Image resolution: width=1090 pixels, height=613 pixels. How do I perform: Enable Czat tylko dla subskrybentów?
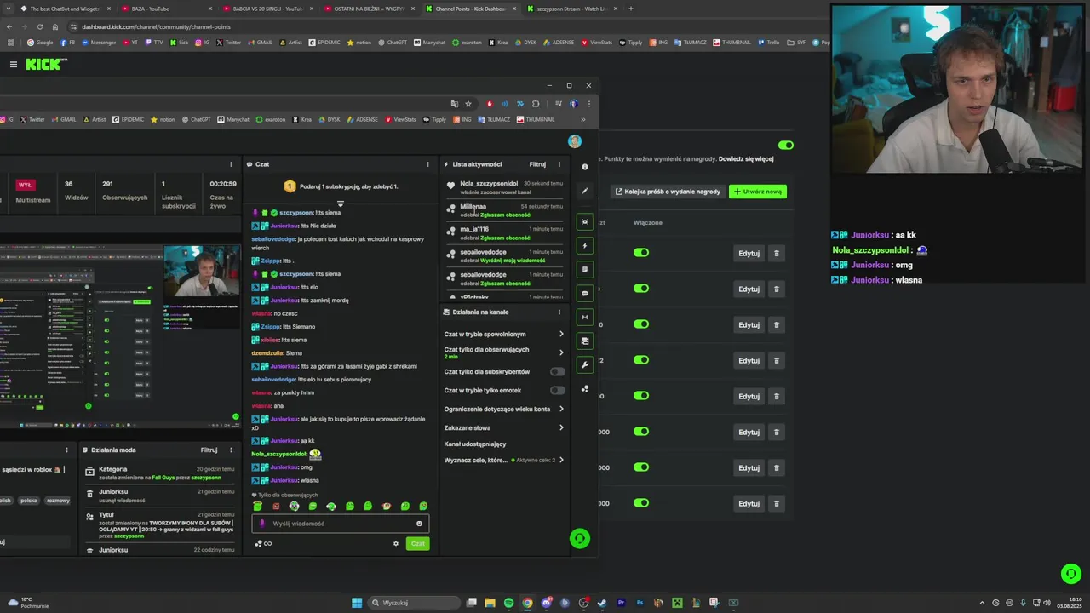point(558,371)
